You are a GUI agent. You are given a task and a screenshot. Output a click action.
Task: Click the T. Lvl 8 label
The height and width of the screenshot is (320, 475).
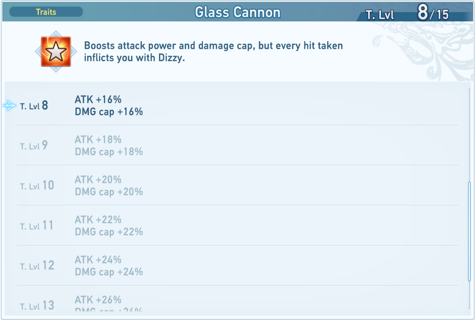(x=34, y=106)
